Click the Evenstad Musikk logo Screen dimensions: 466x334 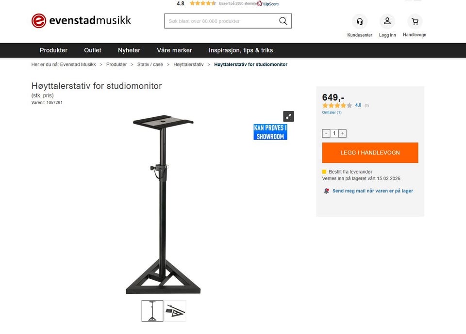pos(81,21)
